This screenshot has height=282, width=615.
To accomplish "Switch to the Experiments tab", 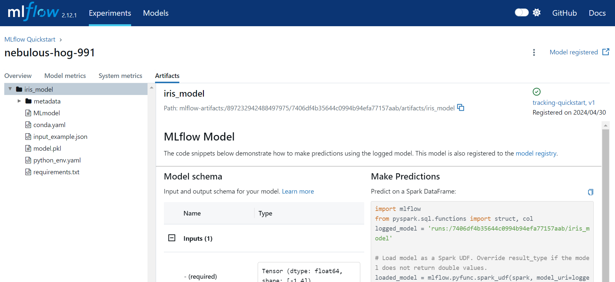I will (x=110, y=13).
